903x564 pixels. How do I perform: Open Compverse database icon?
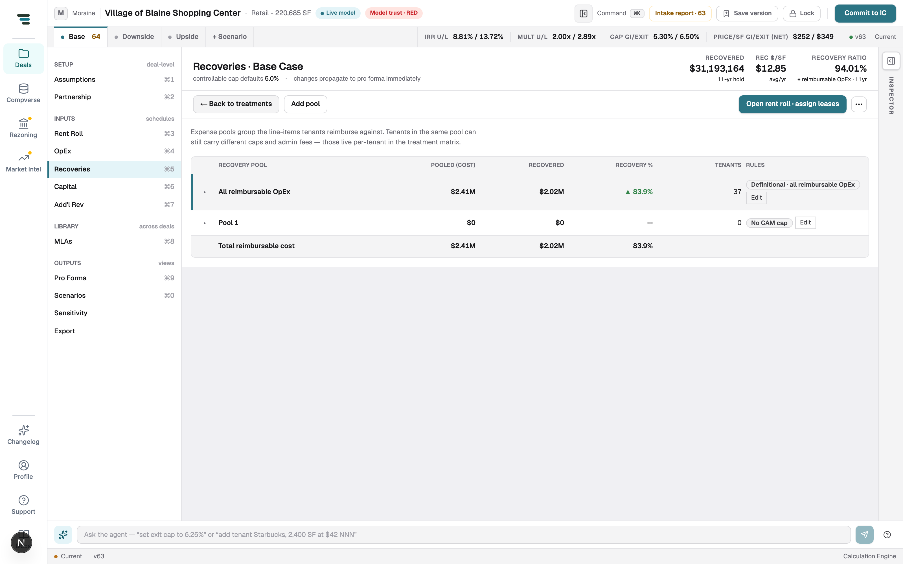[23, 88]
